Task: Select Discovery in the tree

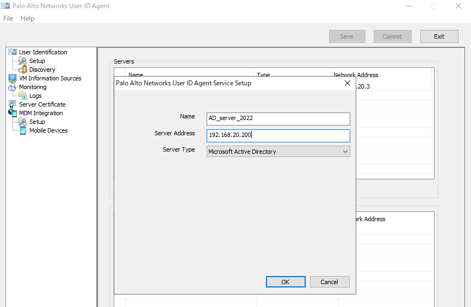Action: coord(42,70)
